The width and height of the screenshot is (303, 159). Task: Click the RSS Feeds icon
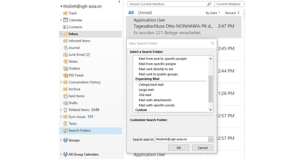pos(65,75)
